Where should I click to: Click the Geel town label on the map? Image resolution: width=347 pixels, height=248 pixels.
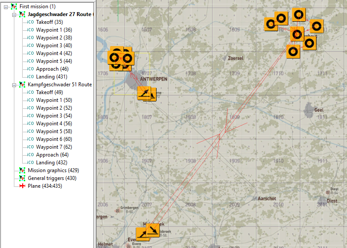[x=319, y=110]
